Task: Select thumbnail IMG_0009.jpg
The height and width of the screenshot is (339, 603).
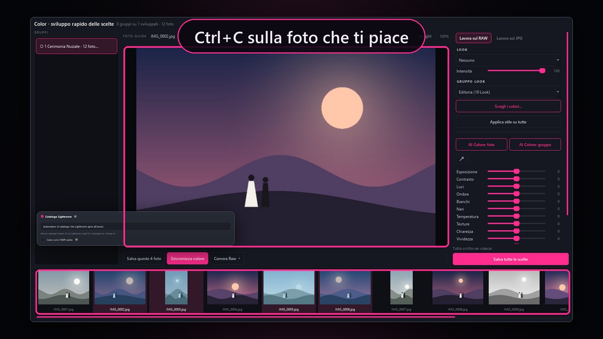Action: tap(514, 292)
